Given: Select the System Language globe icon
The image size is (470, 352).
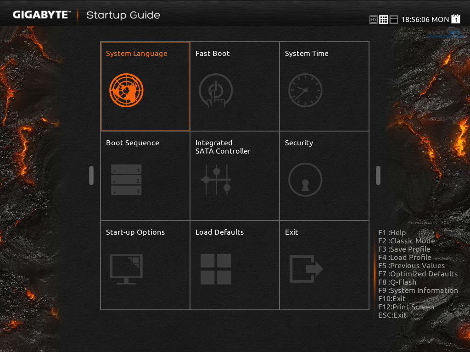Looking at the screenshot, I should (125, 90).
